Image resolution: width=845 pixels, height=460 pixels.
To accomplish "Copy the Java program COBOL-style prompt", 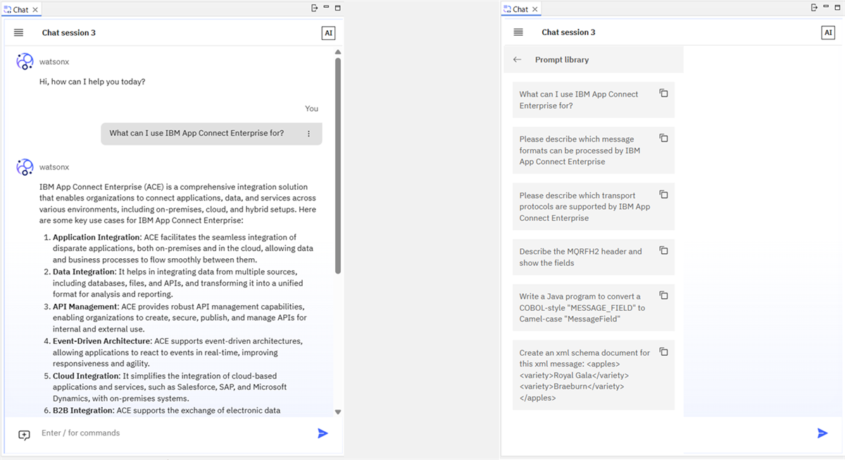I will pyautogui.click(x=663, y=295).
